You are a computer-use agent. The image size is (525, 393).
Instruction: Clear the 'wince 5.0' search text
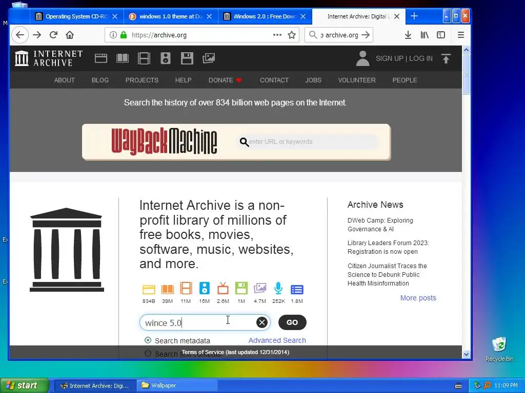click(262, 322)
